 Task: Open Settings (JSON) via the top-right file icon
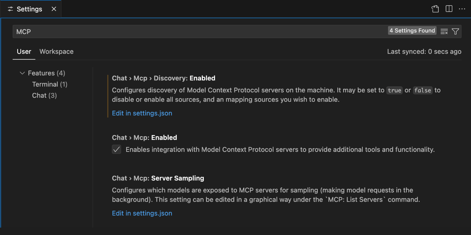pos(435,9)
